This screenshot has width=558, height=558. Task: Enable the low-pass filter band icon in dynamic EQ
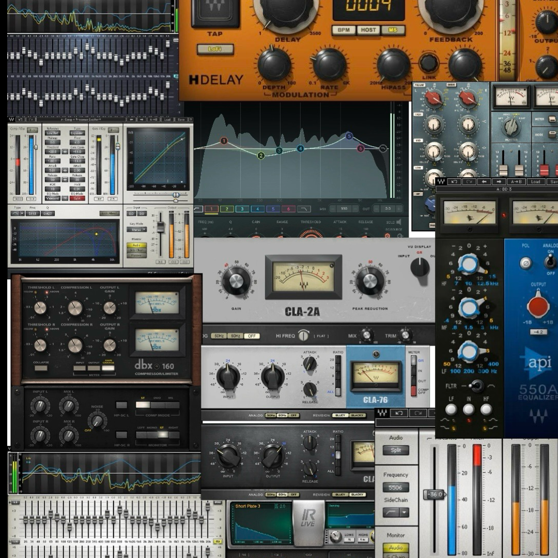coord(304,209)
